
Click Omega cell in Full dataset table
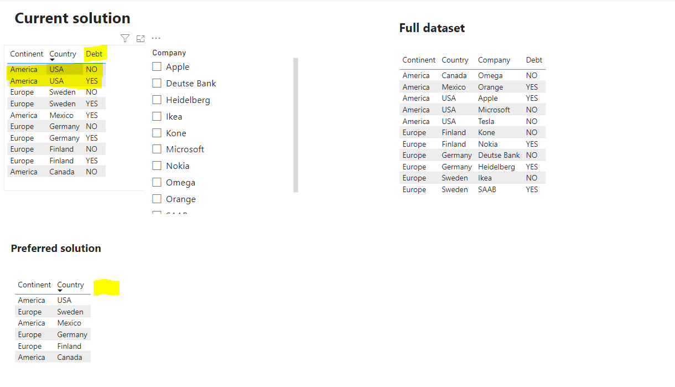click(490, 75)
